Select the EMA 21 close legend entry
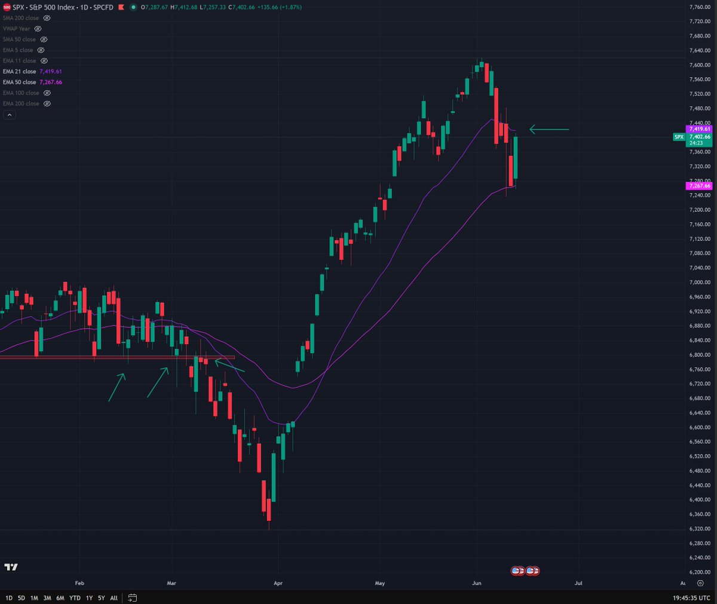This screenshot has height=604, width=717. coord(32,72)
